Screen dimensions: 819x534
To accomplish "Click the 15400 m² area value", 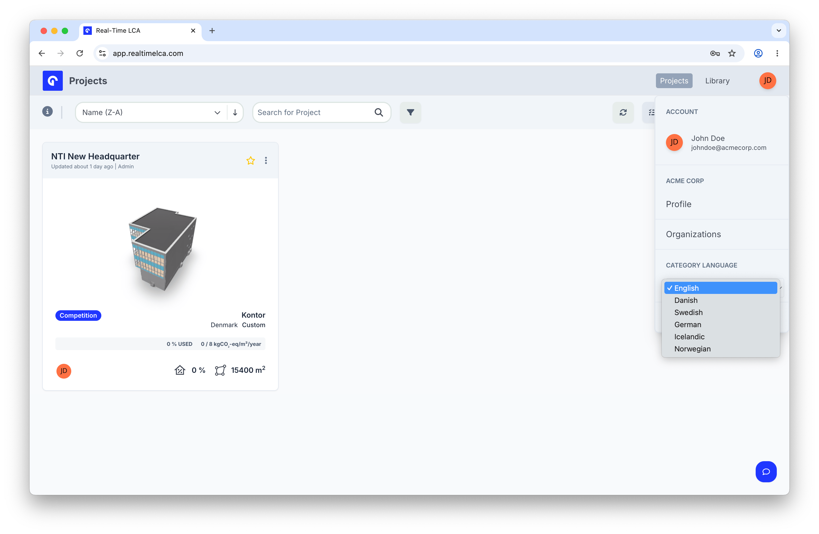I will (248, 370).
